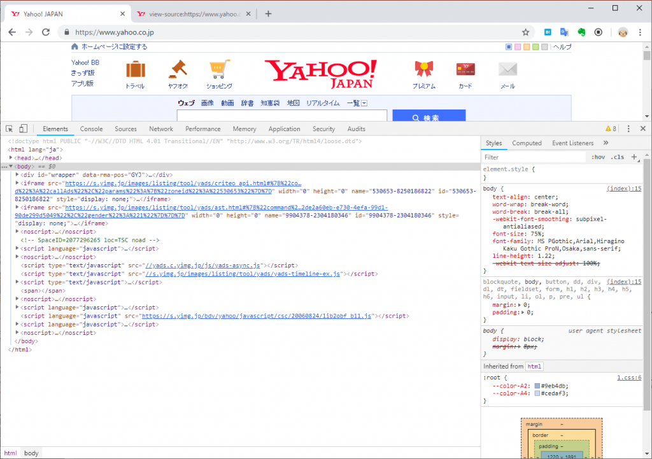Switch to the view-source browser tab
652x459 pixels.
click(x=194, y=14)
